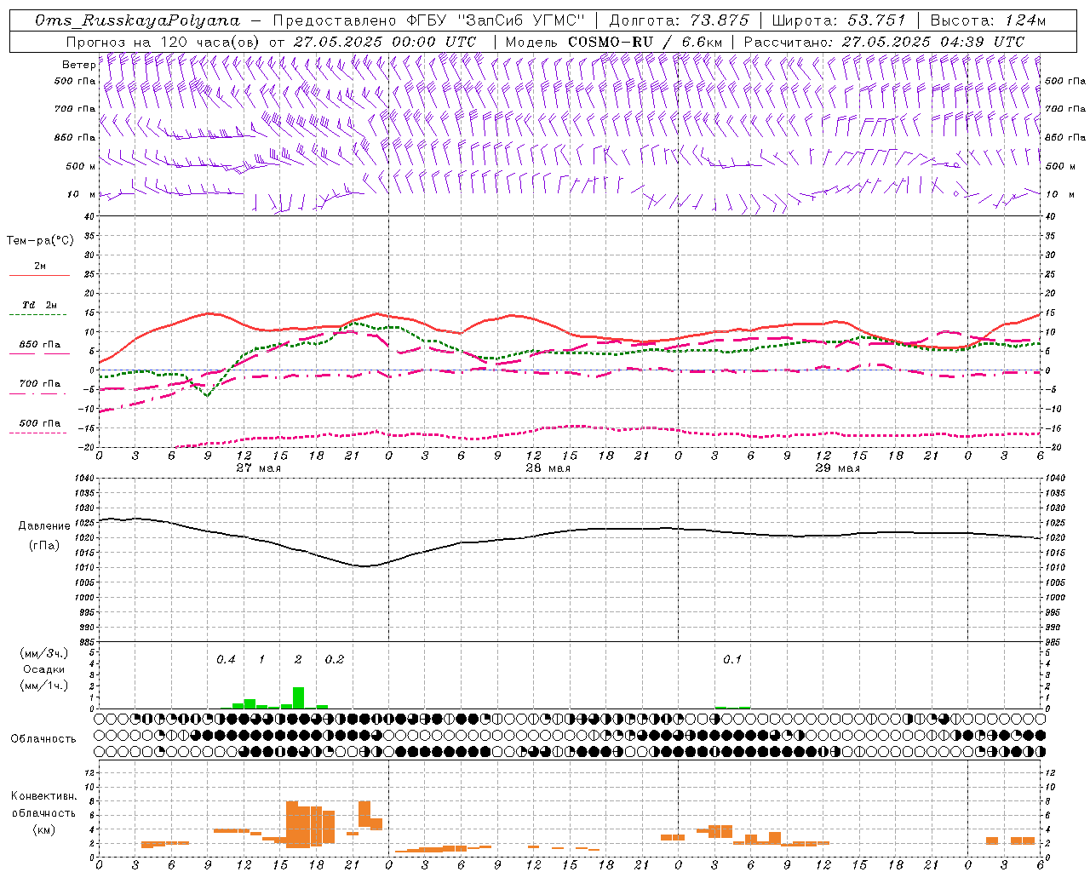
Task: Click the Td 2м dew point legend entry
Action: click(40, 305)
